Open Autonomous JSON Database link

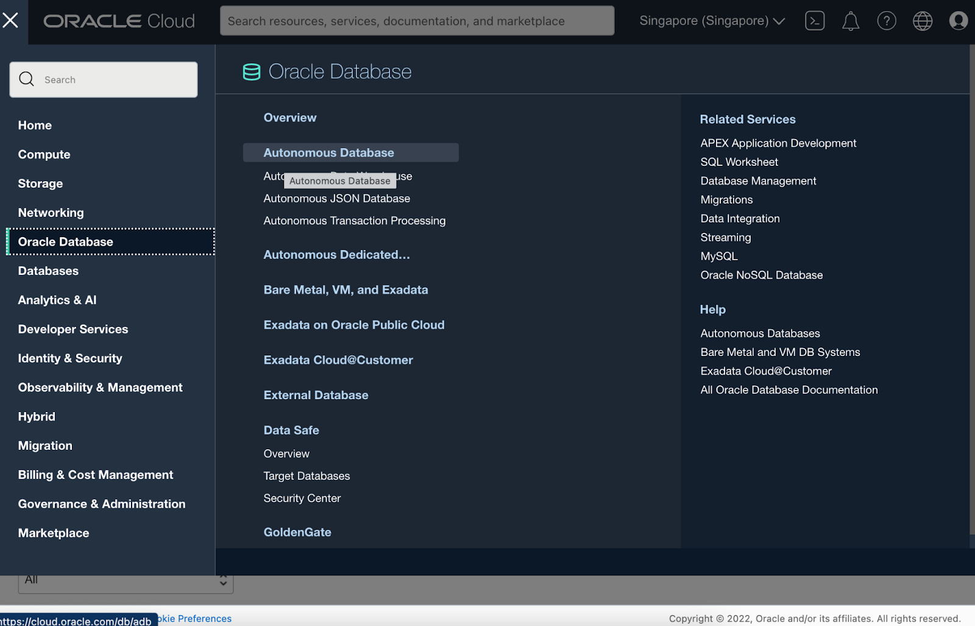click(336, 199)
